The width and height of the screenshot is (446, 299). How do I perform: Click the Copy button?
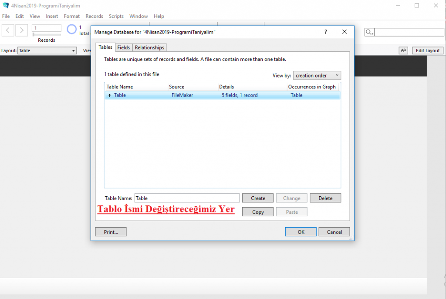tap(258, 212)
